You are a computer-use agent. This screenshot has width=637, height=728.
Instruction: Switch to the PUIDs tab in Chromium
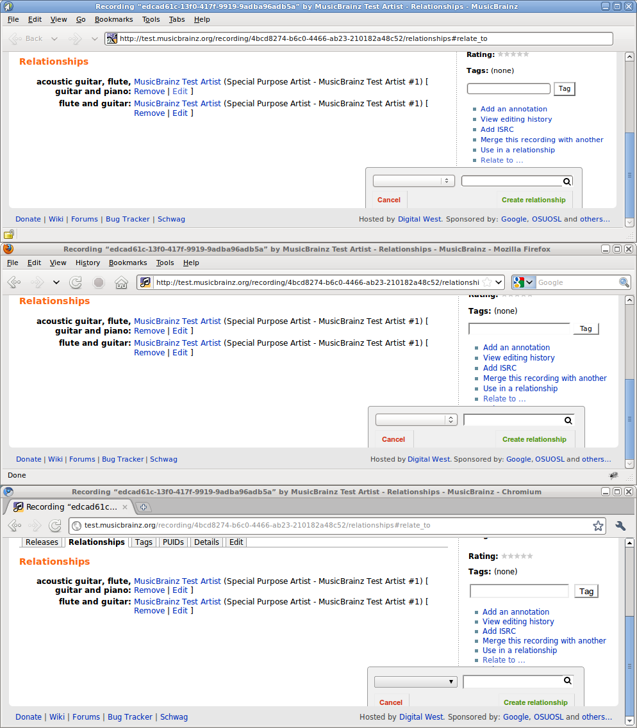(x=173, y=542)
